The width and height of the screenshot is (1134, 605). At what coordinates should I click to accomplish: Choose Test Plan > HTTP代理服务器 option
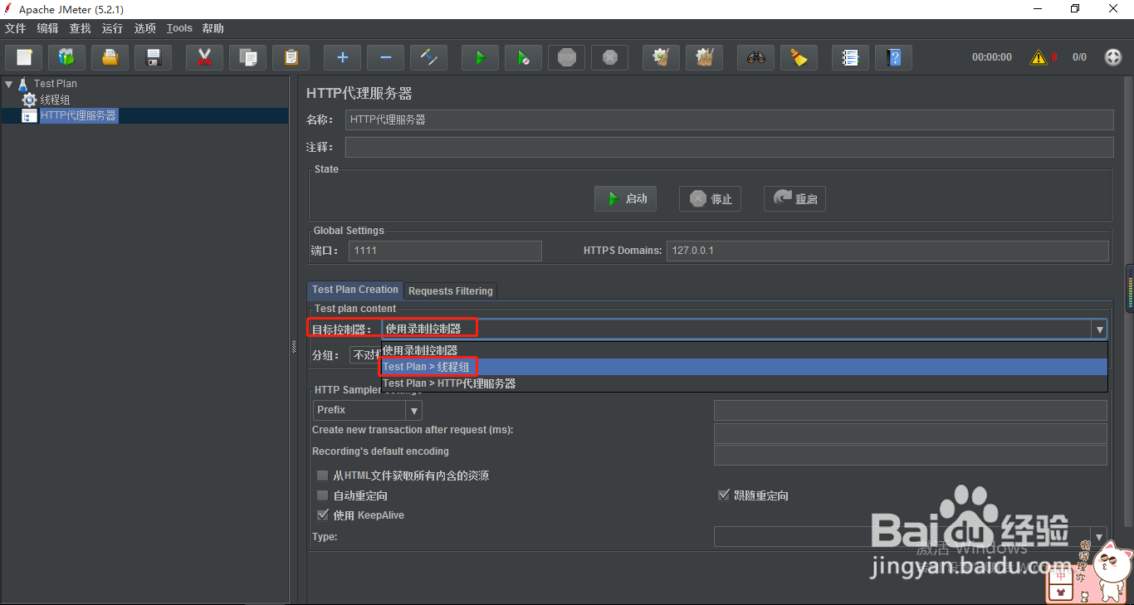coord(744,383)
